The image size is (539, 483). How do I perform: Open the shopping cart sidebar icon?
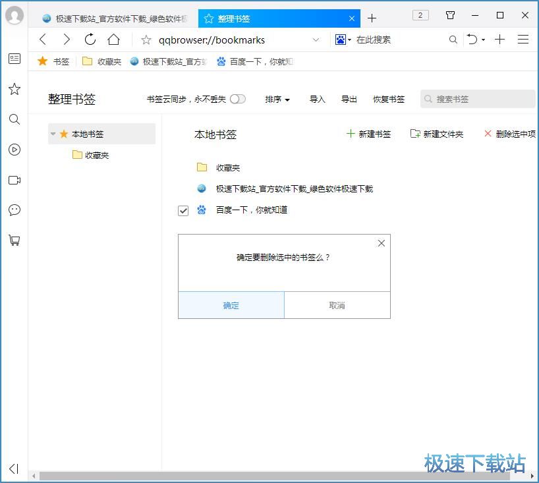14,240
